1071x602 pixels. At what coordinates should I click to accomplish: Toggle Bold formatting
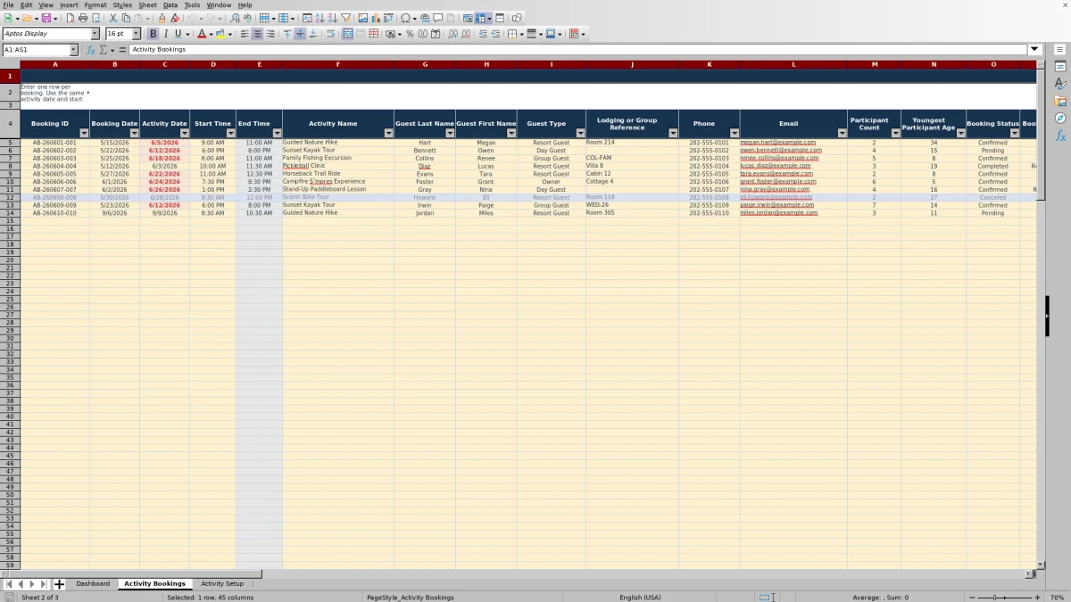tap(153, 34)
